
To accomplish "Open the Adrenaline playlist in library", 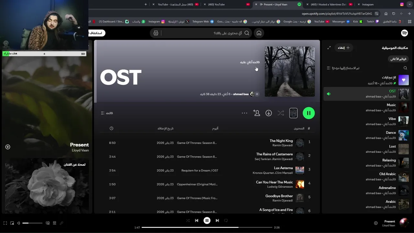I will pos(366,190).
